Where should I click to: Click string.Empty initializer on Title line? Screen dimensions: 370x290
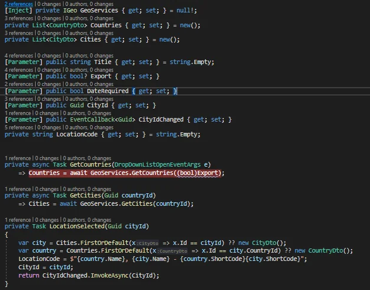click(x=190, y=62)
